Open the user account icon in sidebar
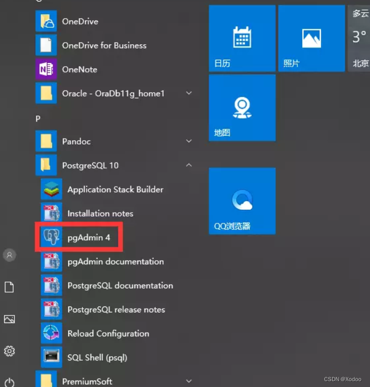Viewport: 370px width, 387px height. (10, 255)
